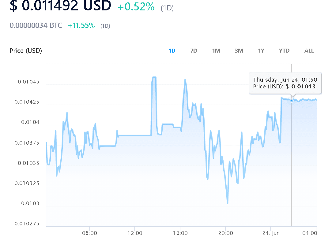Viewport: 332px width, 237px height.
Task: Select the 1D time range tab
Action: (x=172, y=51)
